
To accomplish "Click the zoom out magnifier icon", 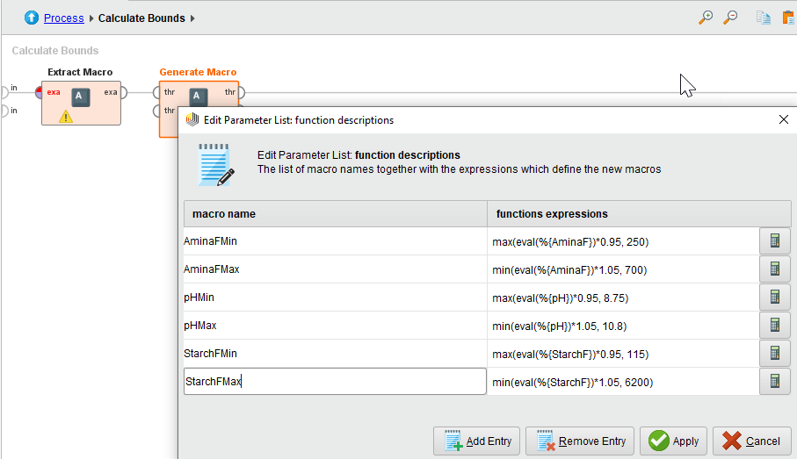I will [x=730, y=18].
